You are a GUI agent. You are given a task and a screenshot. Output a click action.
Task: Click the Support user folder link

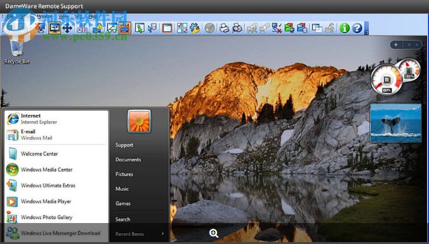[124, 145]
